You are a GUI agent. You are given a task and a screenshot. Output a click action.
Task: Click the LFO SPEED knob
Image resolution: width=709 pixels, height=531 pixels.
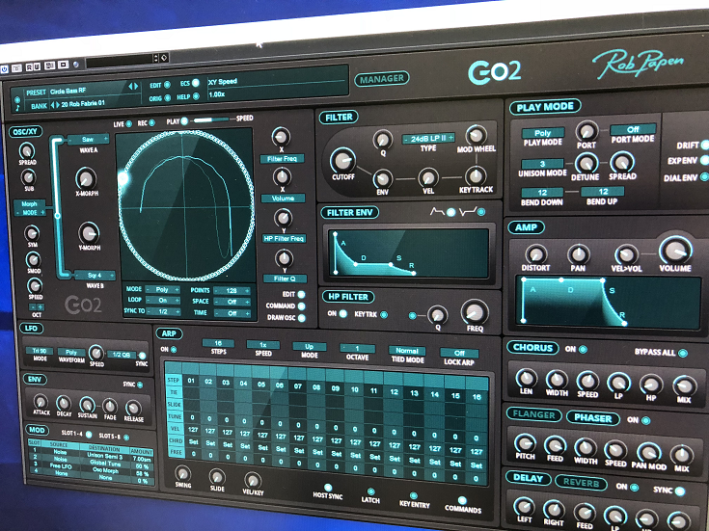coord(95,353)
